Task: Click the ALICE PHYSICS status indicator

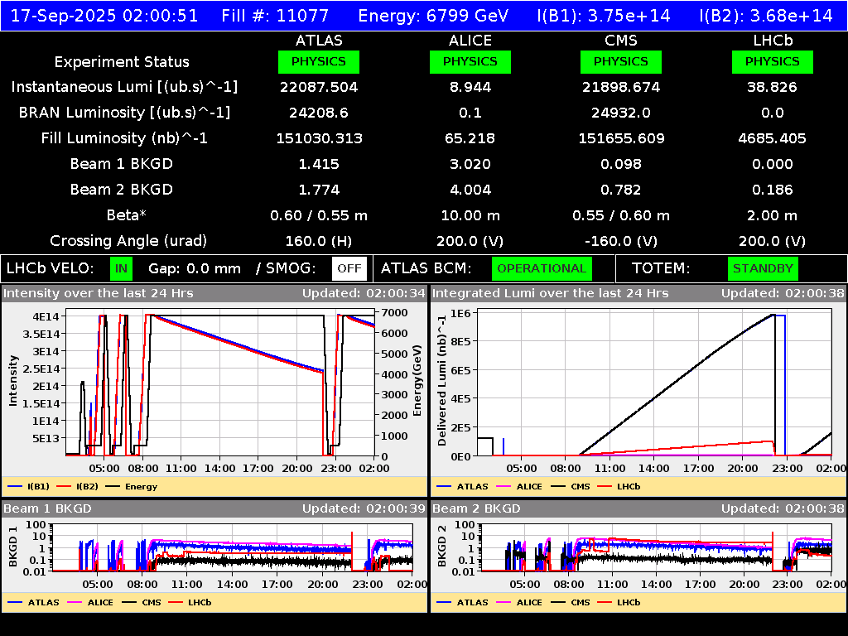Action: point(470,61)
